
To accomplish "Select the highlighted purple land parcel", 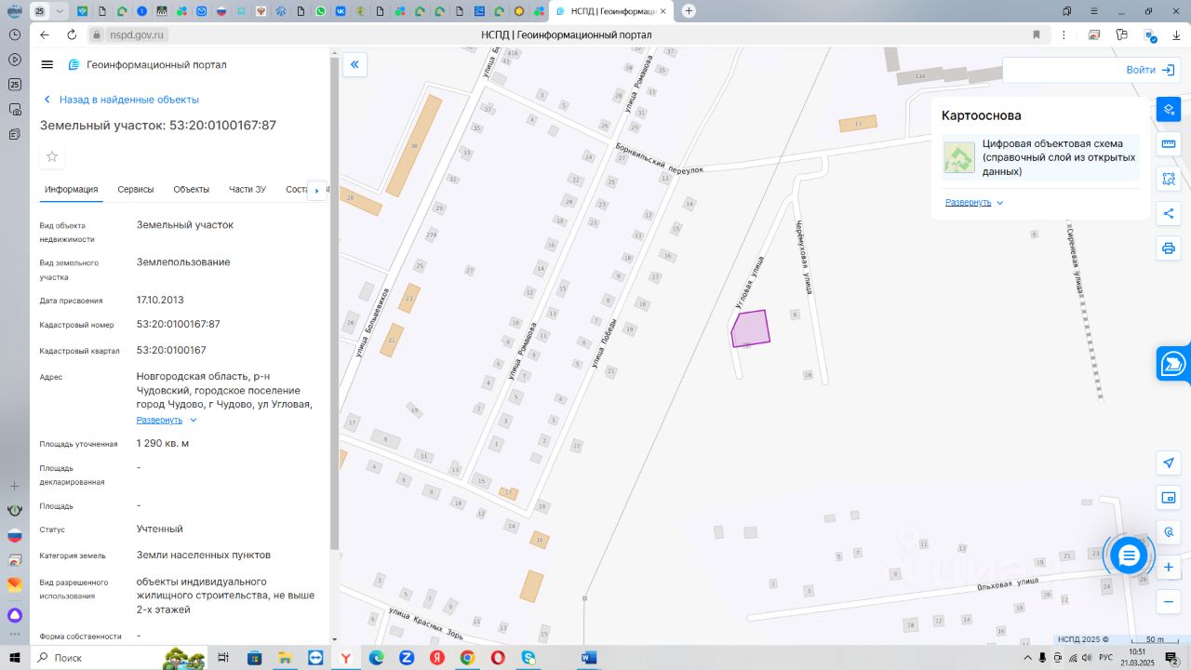I will pos(752,328).
